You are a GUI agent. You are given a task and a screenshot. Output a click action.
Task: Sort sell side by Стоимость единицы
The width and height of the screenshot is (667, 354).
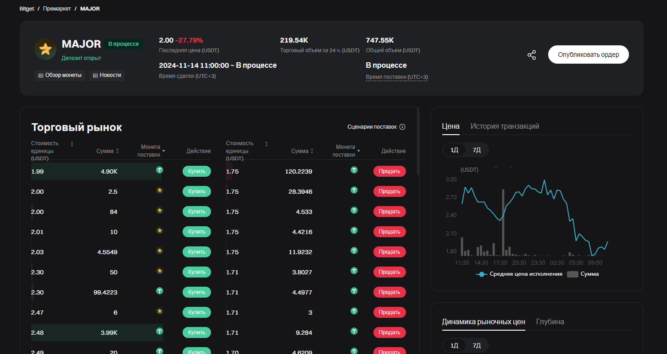click(x=267, y=144)
